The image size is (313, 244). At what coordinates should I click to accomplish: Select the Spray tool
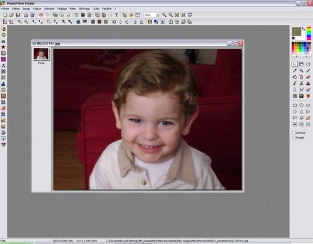301,77
